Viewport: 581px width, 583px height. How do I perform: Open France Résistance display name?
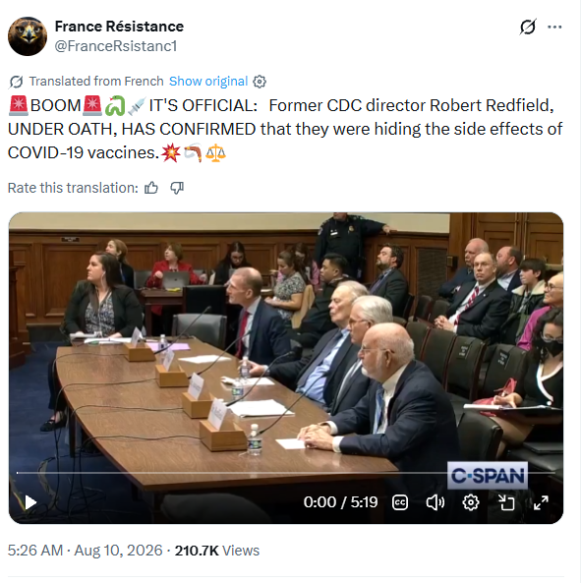click(119, 27)
